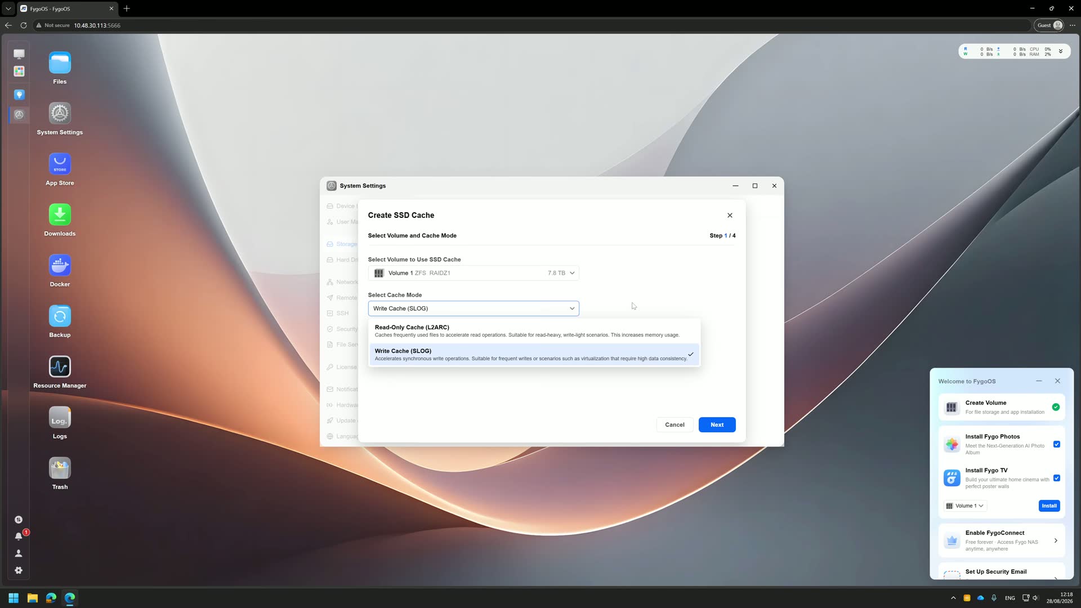
Task: Minimize the Welcome to FygoOS panel
Action: [x=1039, y=381]
